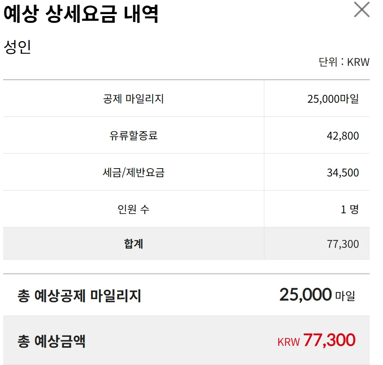Click the 공제 마일리지 row label
The height and width of the screenshot is (365, 383).
point(133,98)
